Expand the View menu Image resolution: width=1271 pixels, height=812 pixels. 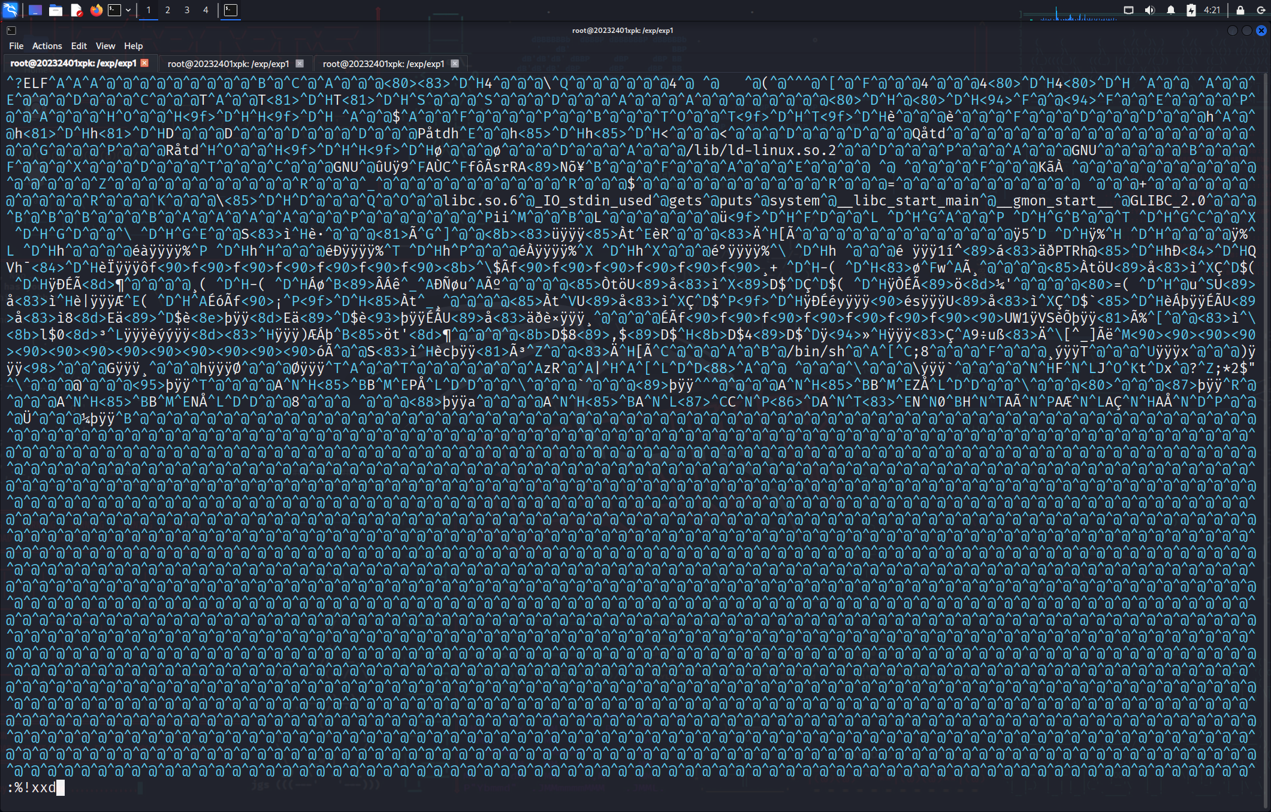105,46
